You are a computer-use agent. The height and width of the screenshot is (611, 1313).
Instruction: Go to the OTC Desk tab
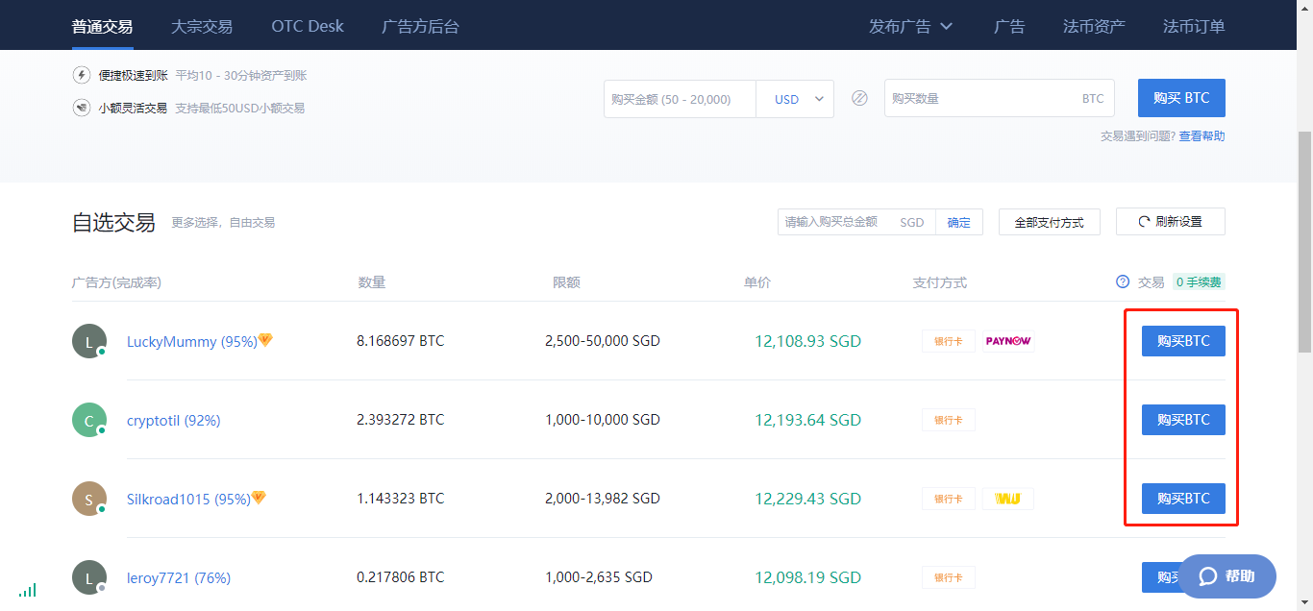click(308, 26)
